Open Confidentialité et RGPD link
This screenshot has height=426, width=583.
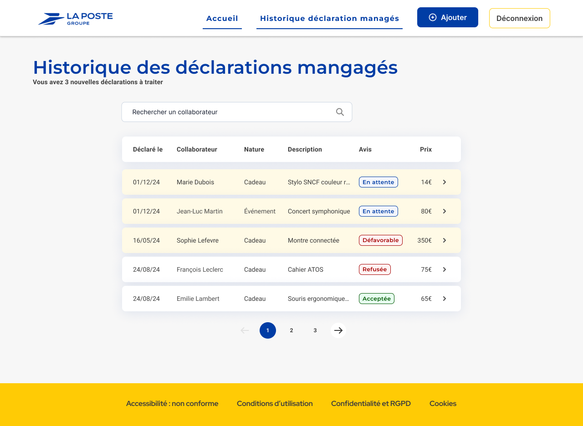coord(371,403)
